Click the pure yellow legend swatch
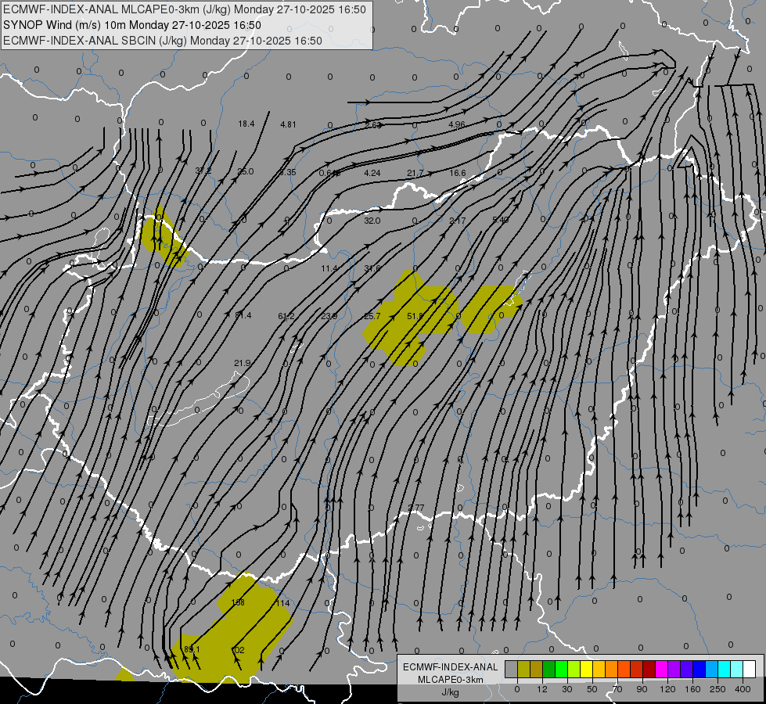 (587, 669)
